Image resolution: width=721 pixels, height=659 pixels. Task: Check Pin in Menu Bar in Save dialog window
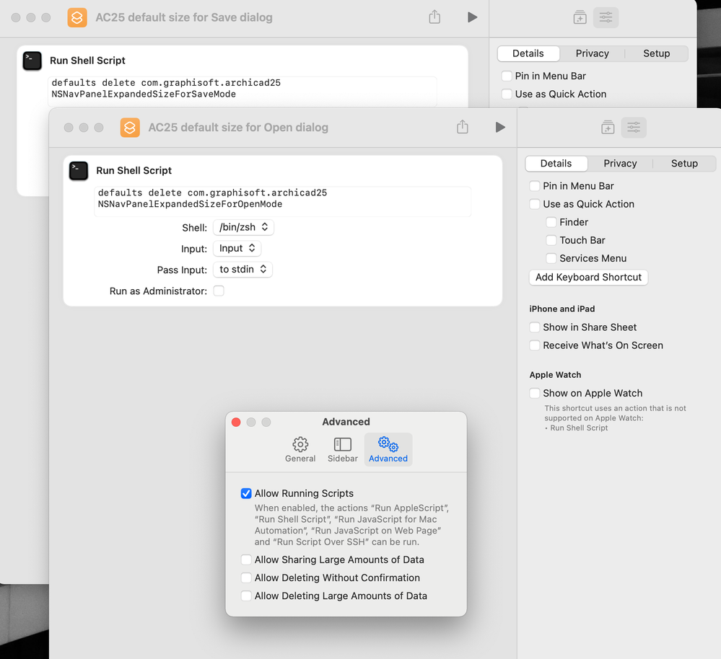506,76
